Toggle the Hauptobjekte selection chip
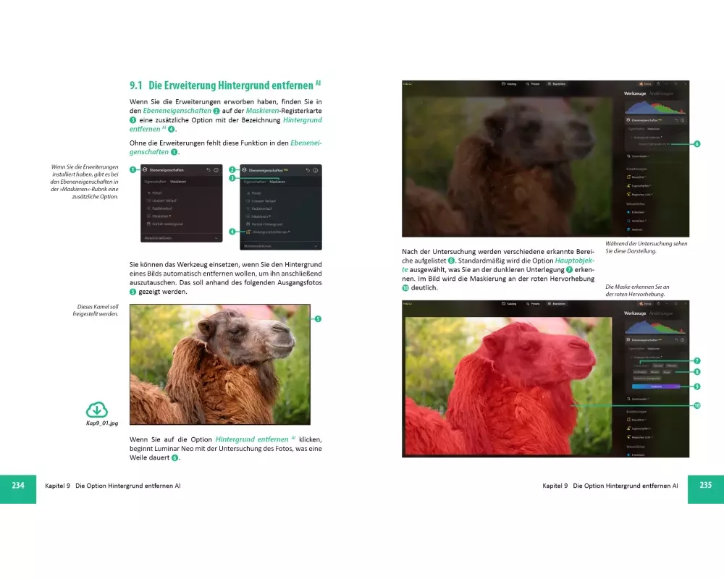Image resolution: width=724 pixels, height=579 pixels. [x=641, y=365]
